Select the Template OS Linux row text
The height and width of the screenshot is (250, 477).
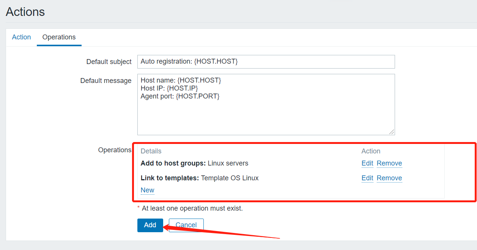pyautogui.click(x=200, y=178)
